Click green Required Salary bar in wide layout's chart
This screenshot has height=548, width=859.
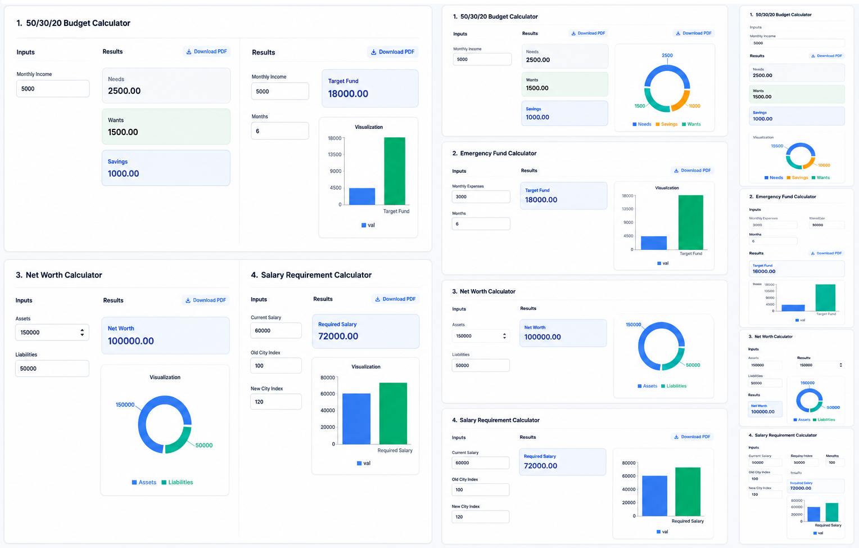tap(393, 414)
